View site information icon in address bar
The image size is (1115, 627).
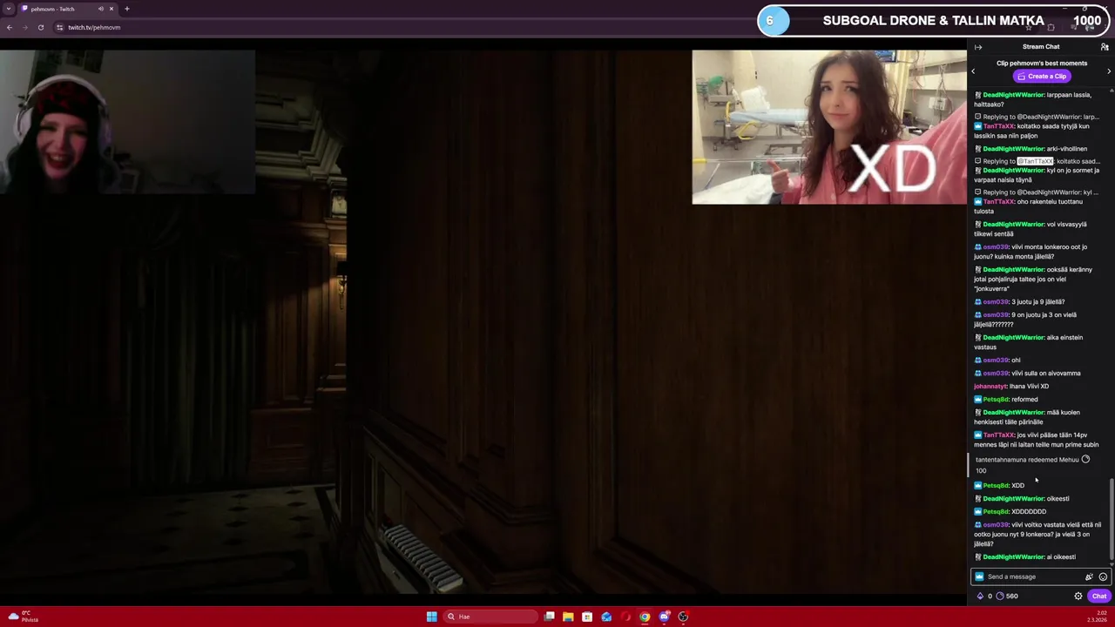coord(59,27)
